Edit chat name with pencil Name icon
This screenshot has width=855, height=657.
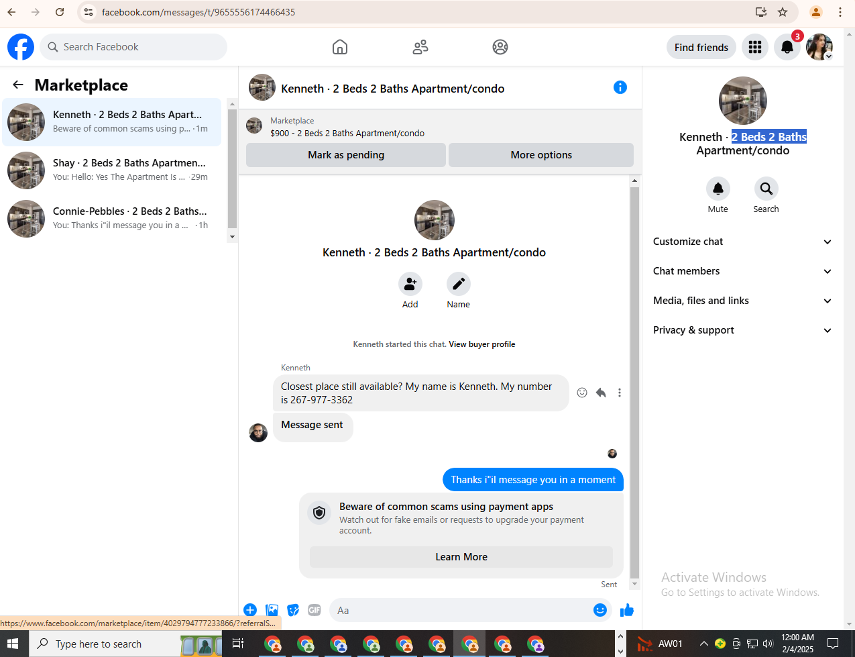tap(459, 284)
